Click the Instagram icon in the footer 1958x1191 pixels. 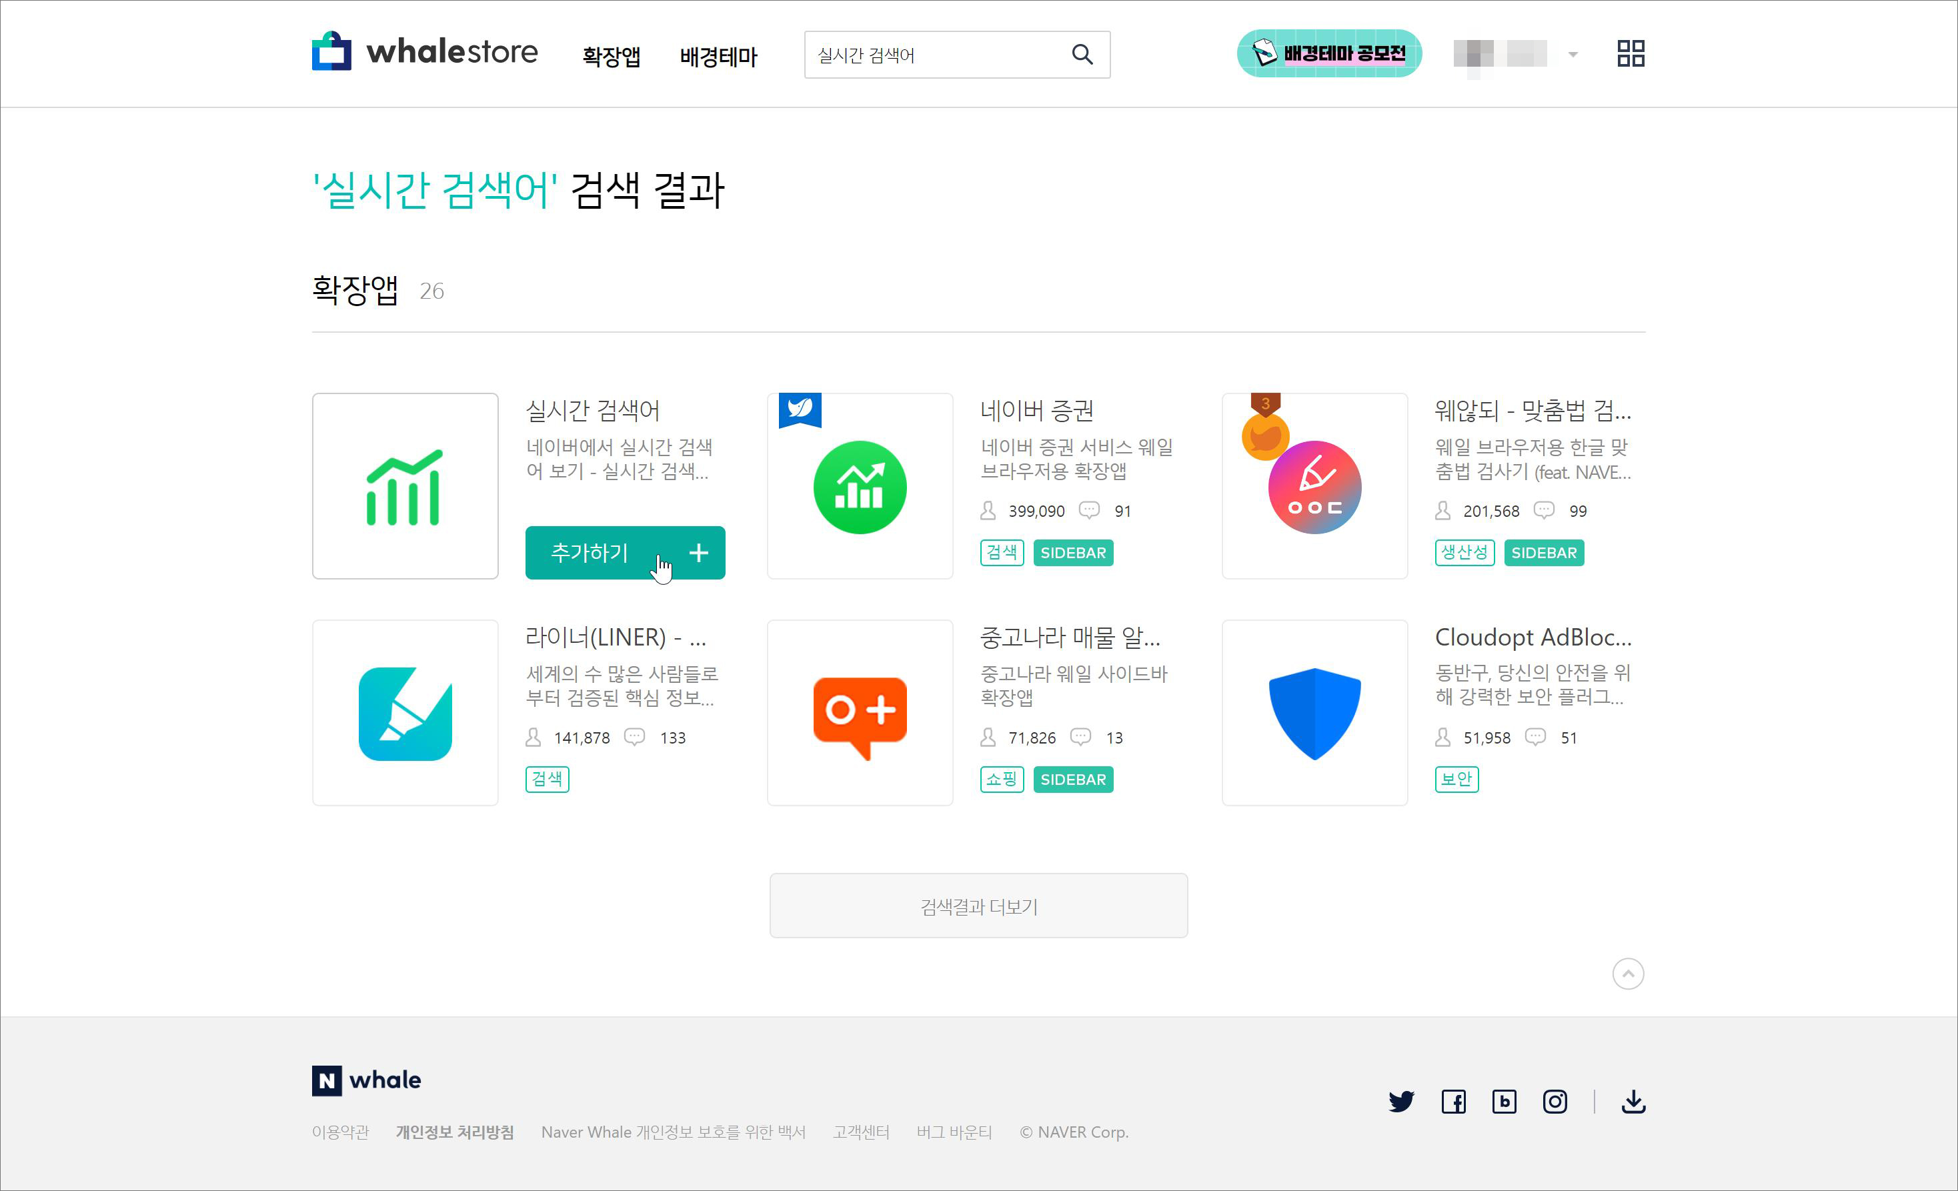1555,1101
